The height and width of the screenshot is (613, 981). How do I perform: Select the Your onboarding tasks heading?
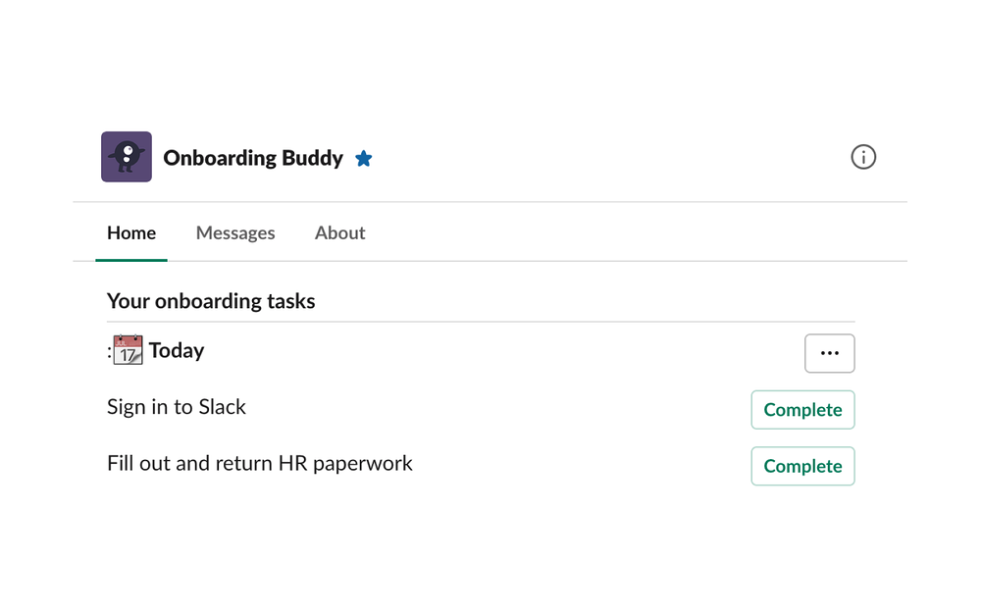211,301
